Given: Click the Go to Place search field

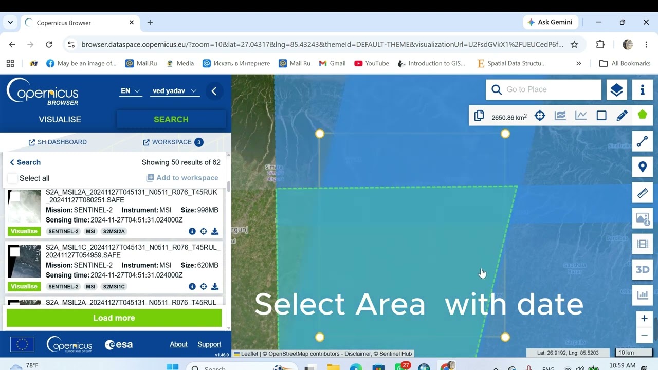Looking at the screenshot, I should (544, 90).
